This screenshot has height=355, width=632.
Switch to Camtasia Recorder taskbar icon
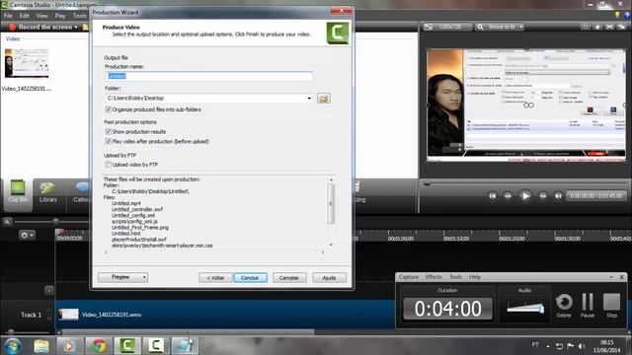point(156,346)
